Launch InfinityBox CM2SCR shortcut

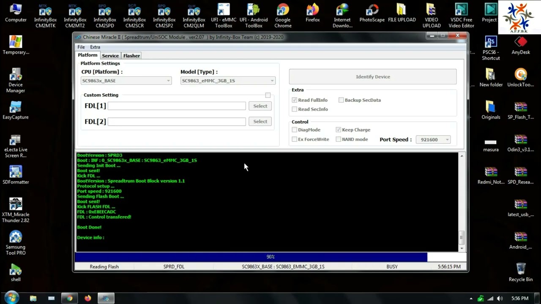tap(134, 16)
